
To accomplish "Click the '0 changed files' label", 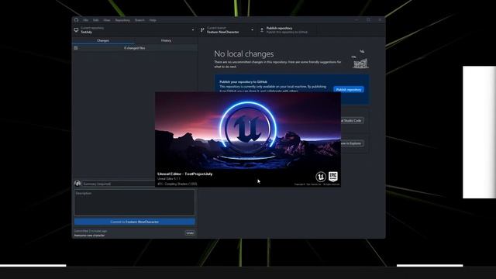I will click(x=135, y=48).
